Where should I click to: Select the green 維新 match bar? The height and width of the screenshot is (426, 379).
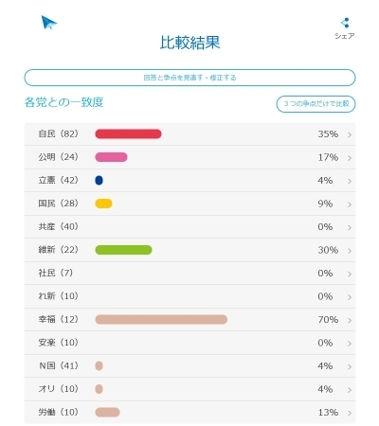123,250
